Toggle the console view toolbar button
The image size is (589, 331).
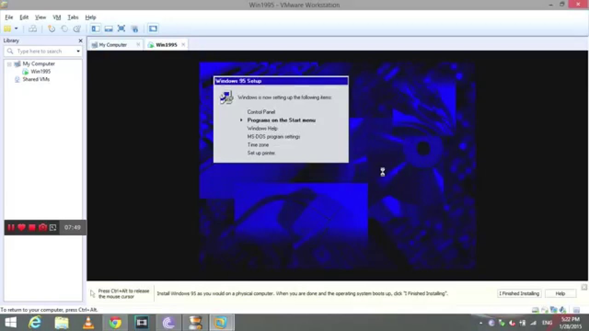[x=153, y=29]
